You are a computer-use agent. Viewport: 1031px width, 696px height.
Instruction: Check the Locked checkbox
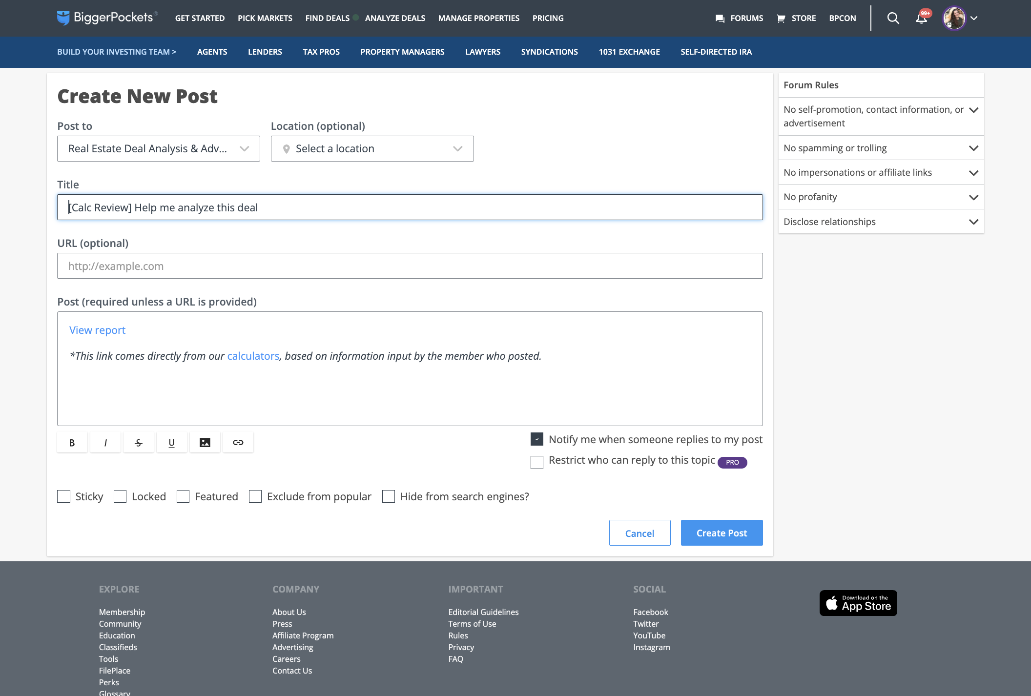point(120,496)
